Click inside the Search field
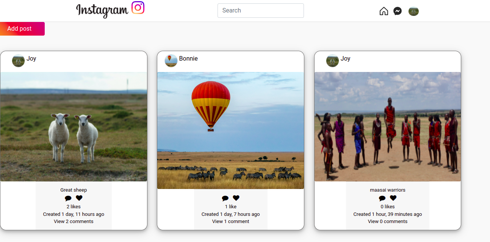Screen dimensions: 490x242 pos(260,11)
